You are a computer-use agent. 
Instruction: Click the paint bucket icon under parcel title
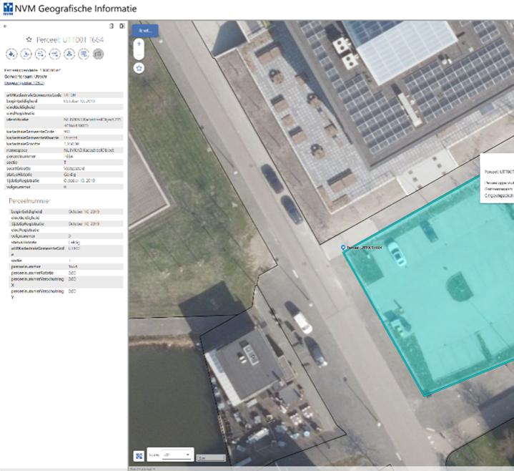[x=11, y=54]
